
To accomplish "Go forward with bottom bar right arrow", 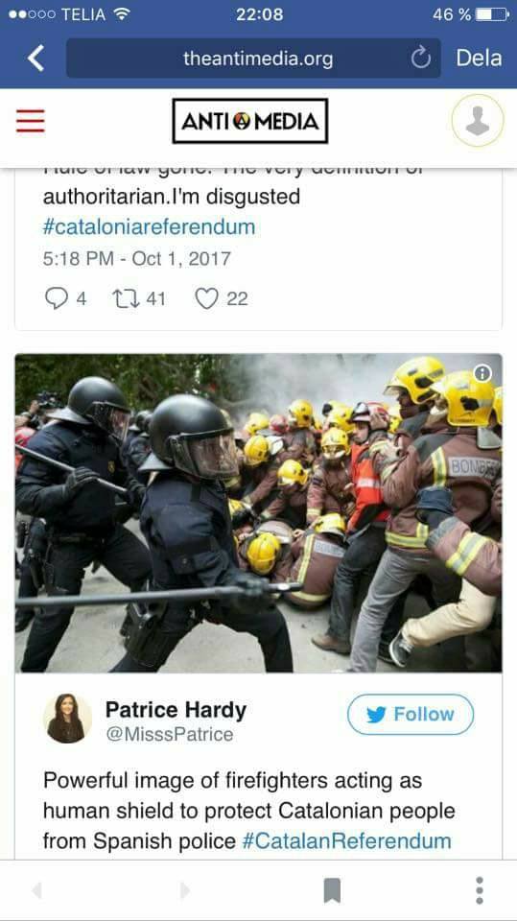I will [185, 890].
